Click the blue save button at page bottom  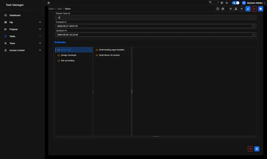257,149
